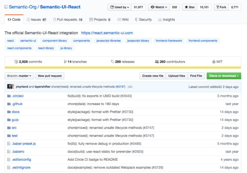View the 51,977 dependents count

tap(138, 7)
